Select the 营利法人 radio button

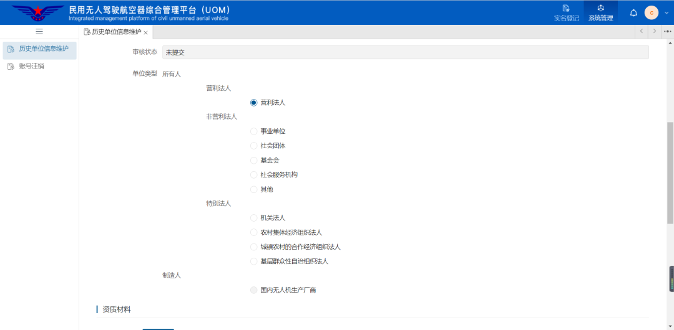[253, 103]
